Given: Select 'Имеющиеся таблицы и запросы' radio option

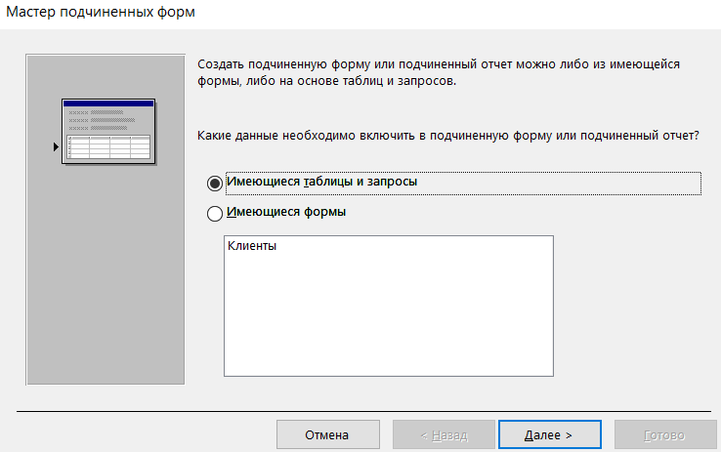Looking at the screenshot, I should pos(215,184).
